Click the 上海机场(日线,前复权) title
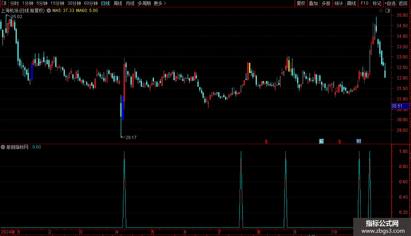411x236 pixels. 23,11
